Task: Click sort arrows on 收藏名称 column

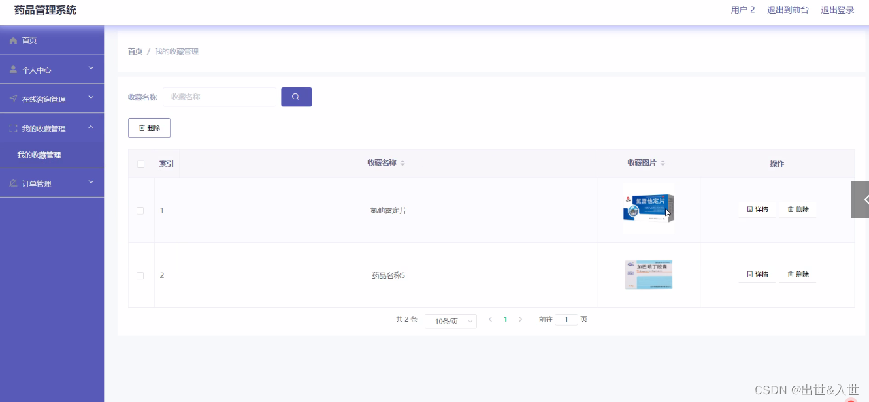Action: 402,163
